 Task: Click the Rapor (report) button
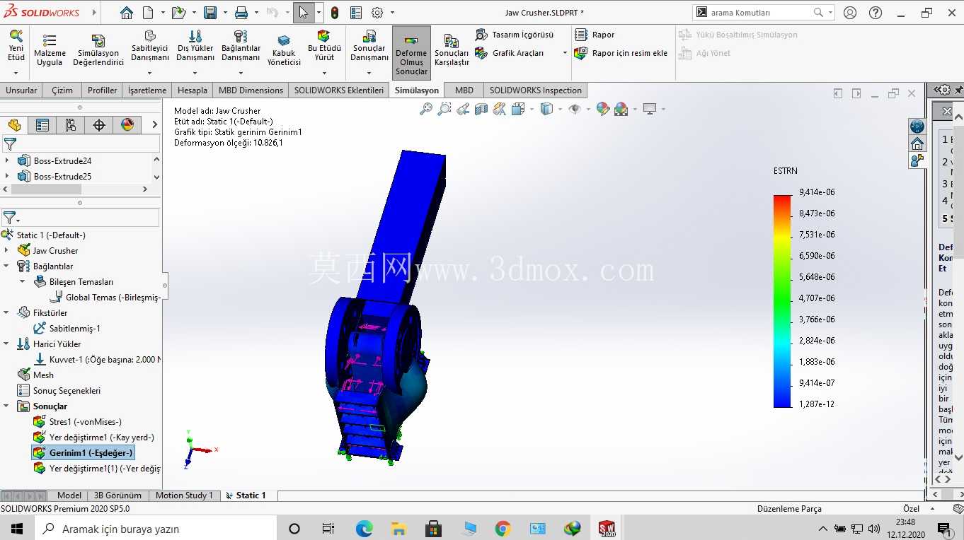click(x=595, y=35)
